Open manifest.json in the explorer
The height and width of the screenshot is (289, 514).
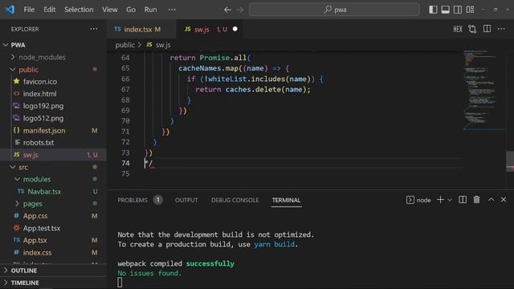53,130
